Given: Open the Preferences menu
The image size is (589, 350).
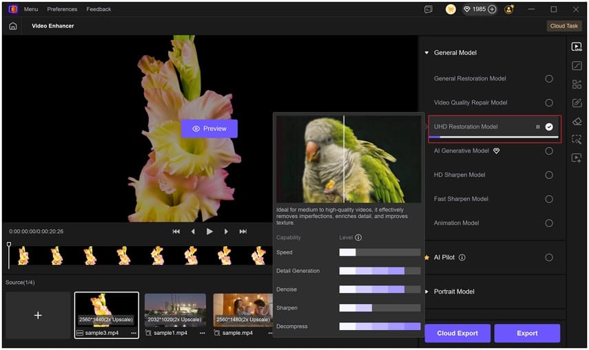Looking at the screenshot, I should 62,10.
